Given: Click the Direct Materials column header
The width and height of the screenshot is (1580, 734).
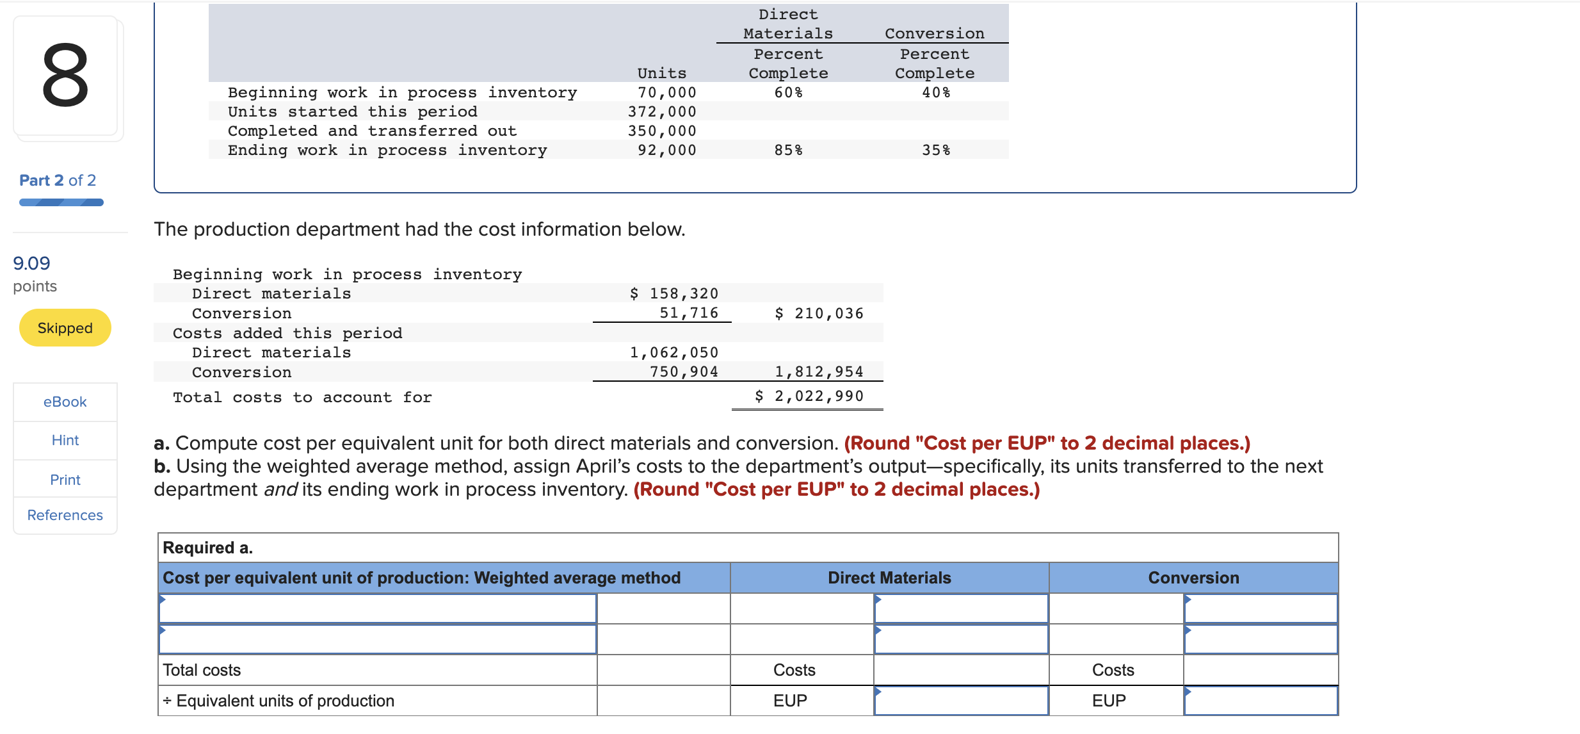Looking at the screenshot, I should (889, 577).
